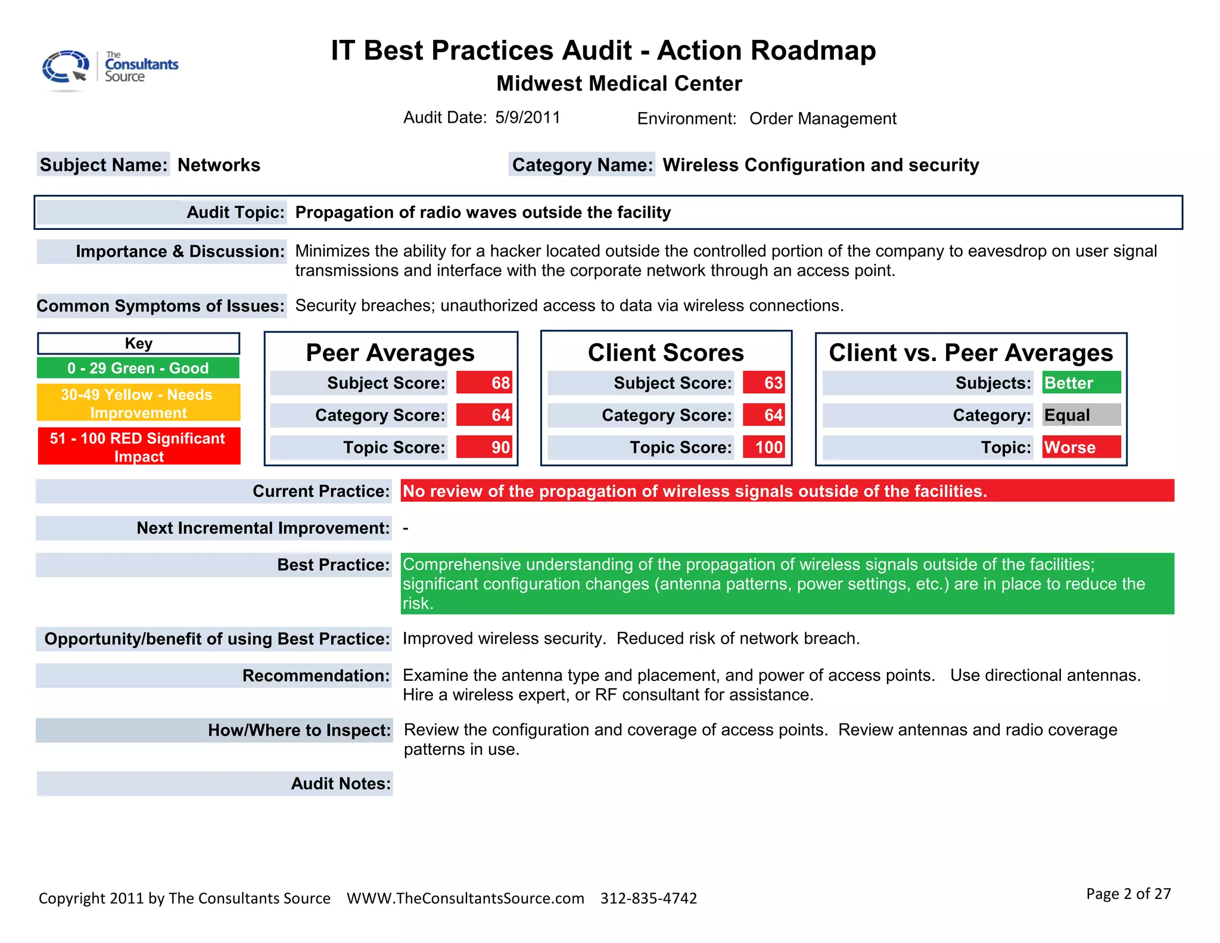Click the Category Name label
The width and height of the screenshot is (1220, 943).
point(582,165)
